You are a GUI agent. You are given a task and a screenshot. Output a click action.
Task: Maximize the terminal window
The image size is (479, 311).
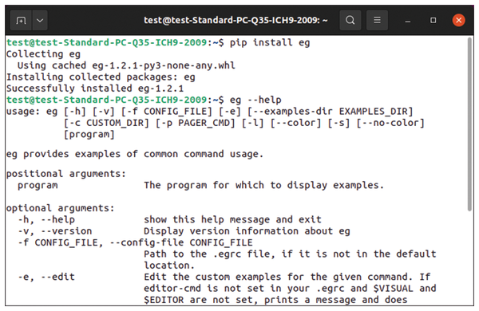point(433,21)
